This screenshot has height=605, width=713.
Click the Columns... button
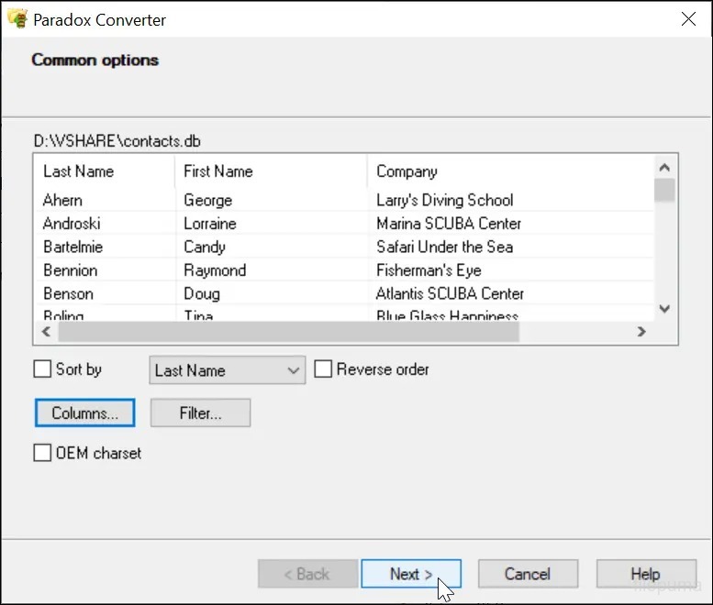(84, 413)
